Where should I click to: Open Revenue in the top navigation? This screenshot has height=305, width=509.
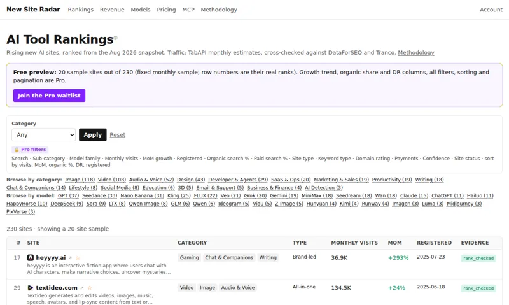(x=112, y=10)
